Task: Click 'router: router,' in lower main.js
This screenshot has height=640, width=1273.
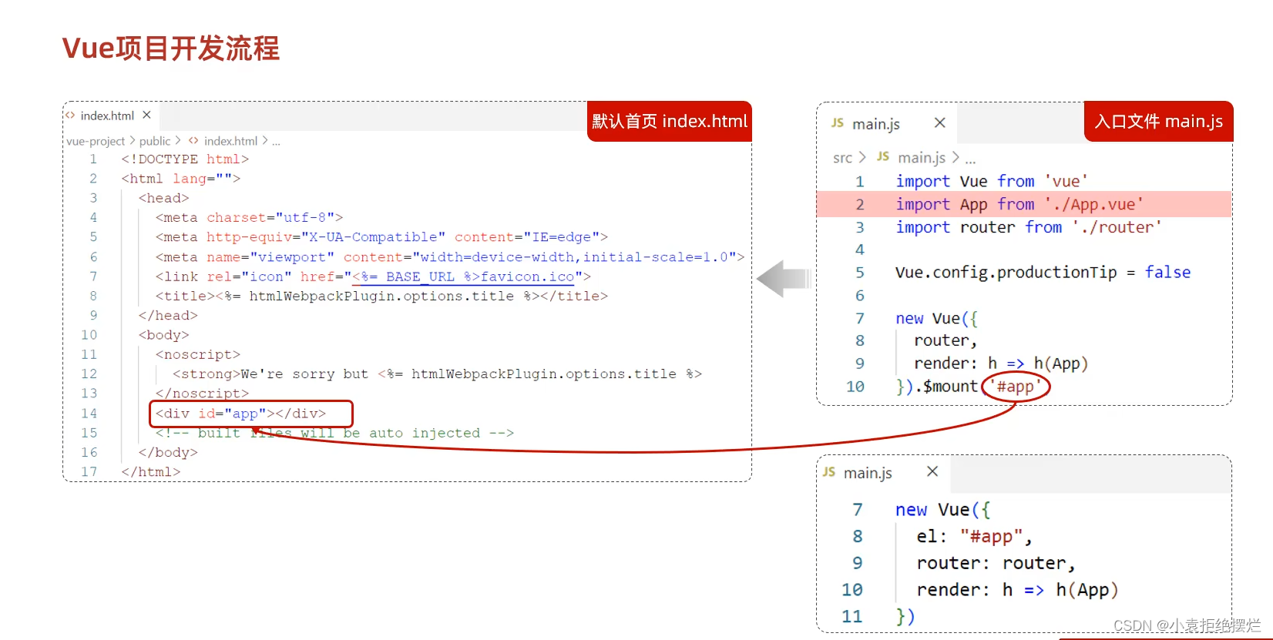Action: [x=996, y=563]
